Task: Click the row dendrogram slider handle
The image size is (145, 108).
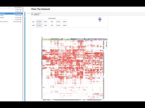Action: coord(106,46)
